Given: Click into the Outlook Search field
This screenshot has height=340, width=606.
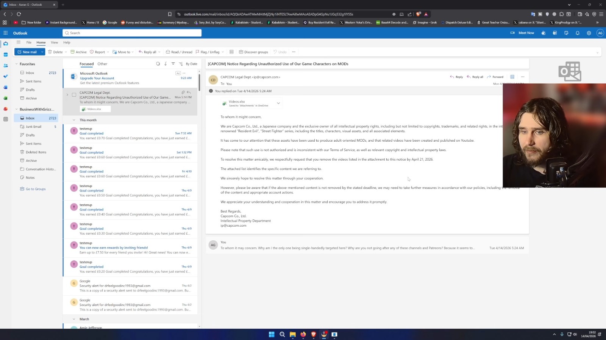Looking at the screenshot, I should (x=133, y=33).
